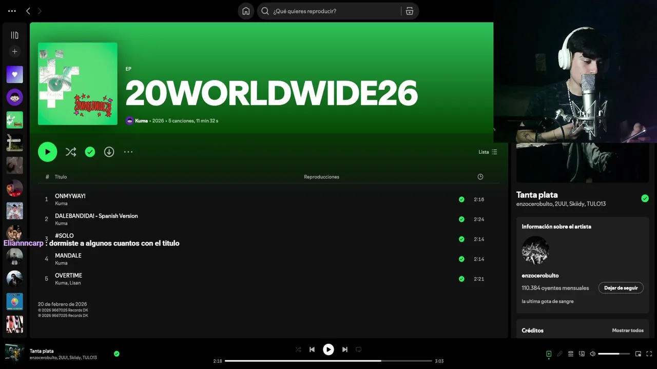Mute with the volume speaker icon

[x=592, y=354]
